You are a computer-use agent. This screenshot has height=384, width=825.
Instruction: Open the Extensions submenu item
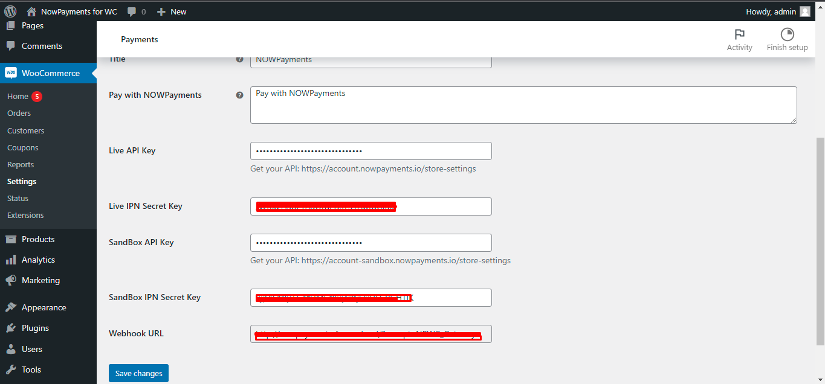tap(25, 215)
